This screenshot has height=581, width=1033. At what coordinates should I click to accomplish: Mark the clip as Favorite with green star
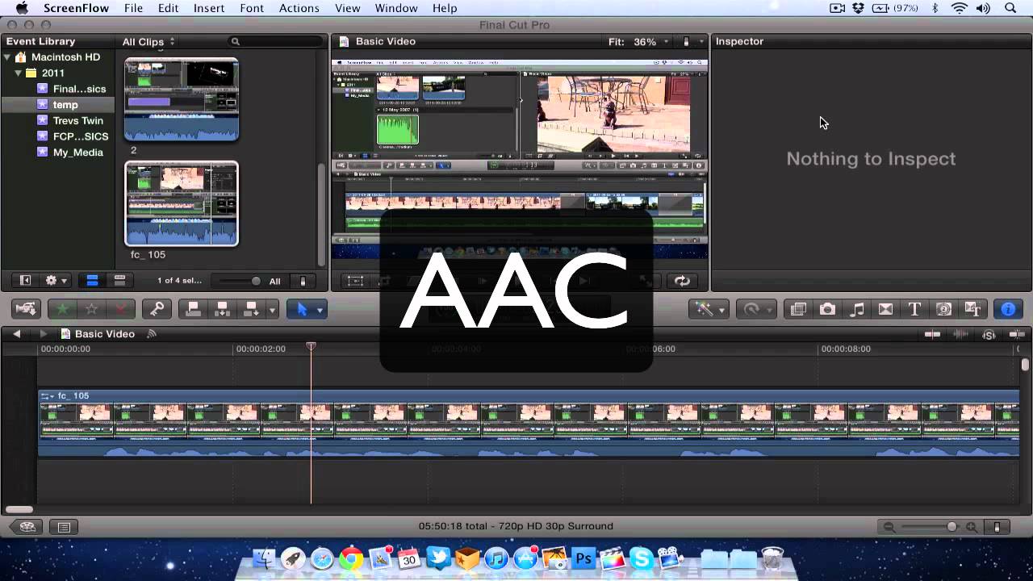coord(62,308)
